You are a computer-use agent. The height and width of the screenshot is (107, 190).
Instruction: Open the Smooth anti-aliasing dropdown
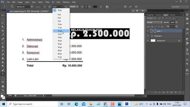point(74,7)
